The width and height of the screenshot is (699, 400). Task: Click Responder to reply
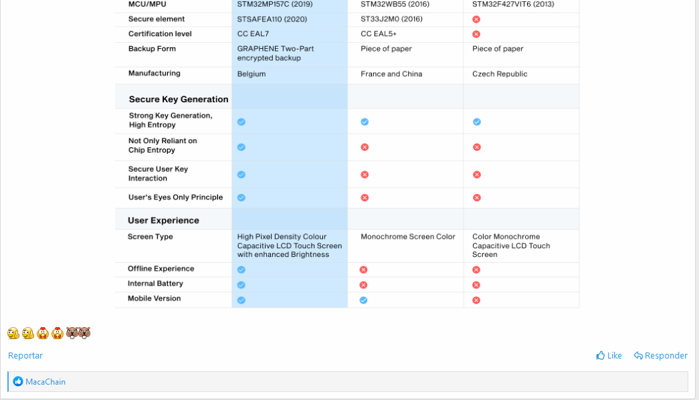661,355
